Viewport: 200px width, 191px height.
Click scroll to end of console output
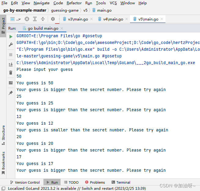coord(11,64)
